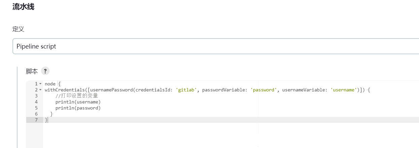Click line number 7 in gutter
Image resolution: width=419 pixels, height=148 pixels.
36,120
